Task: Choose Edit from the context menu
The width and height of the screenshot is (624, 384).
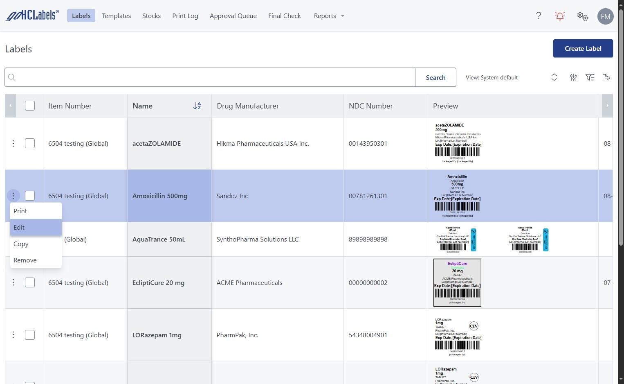Action: click(x=36, y=228)
